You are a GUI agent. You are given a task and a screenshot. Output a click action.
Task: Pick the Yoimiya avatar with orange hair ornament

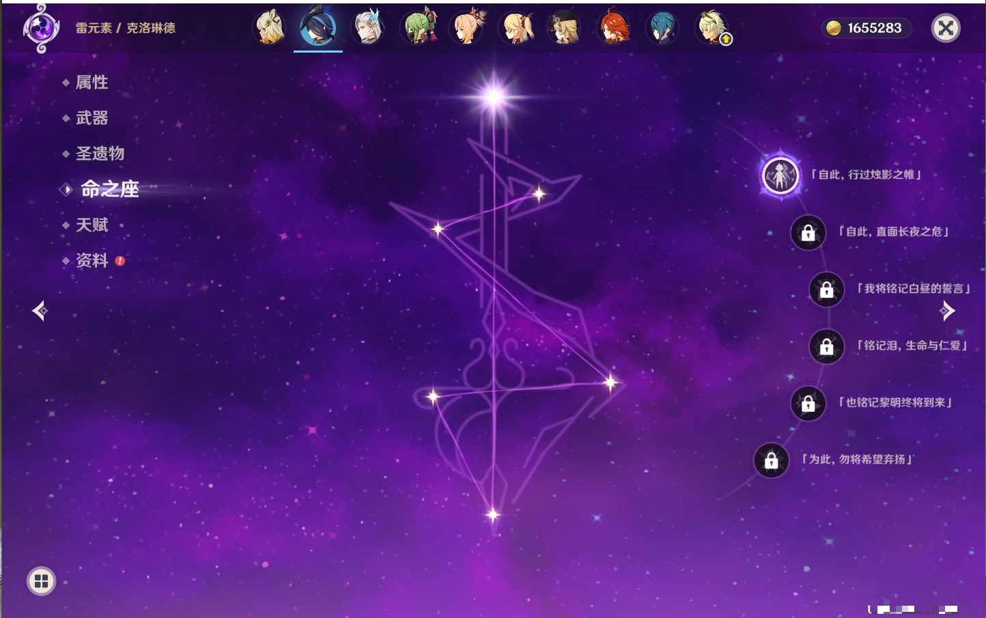tap(468, 27)
